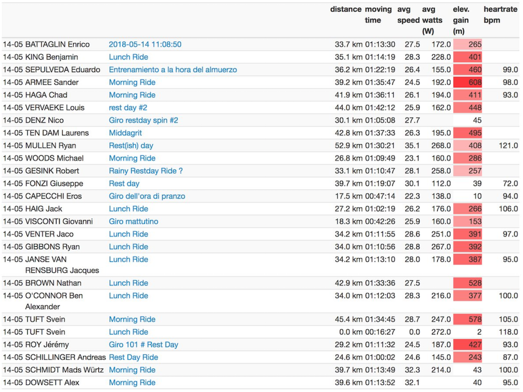Click the 'elev. gain (m)' column header
The image size is (523, 392).
pyautogui.click(x=461, y=20)
